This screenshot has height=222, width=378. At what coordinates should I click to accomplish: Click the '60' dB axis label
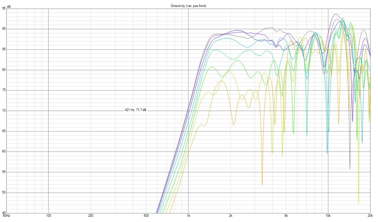(4, 151)
